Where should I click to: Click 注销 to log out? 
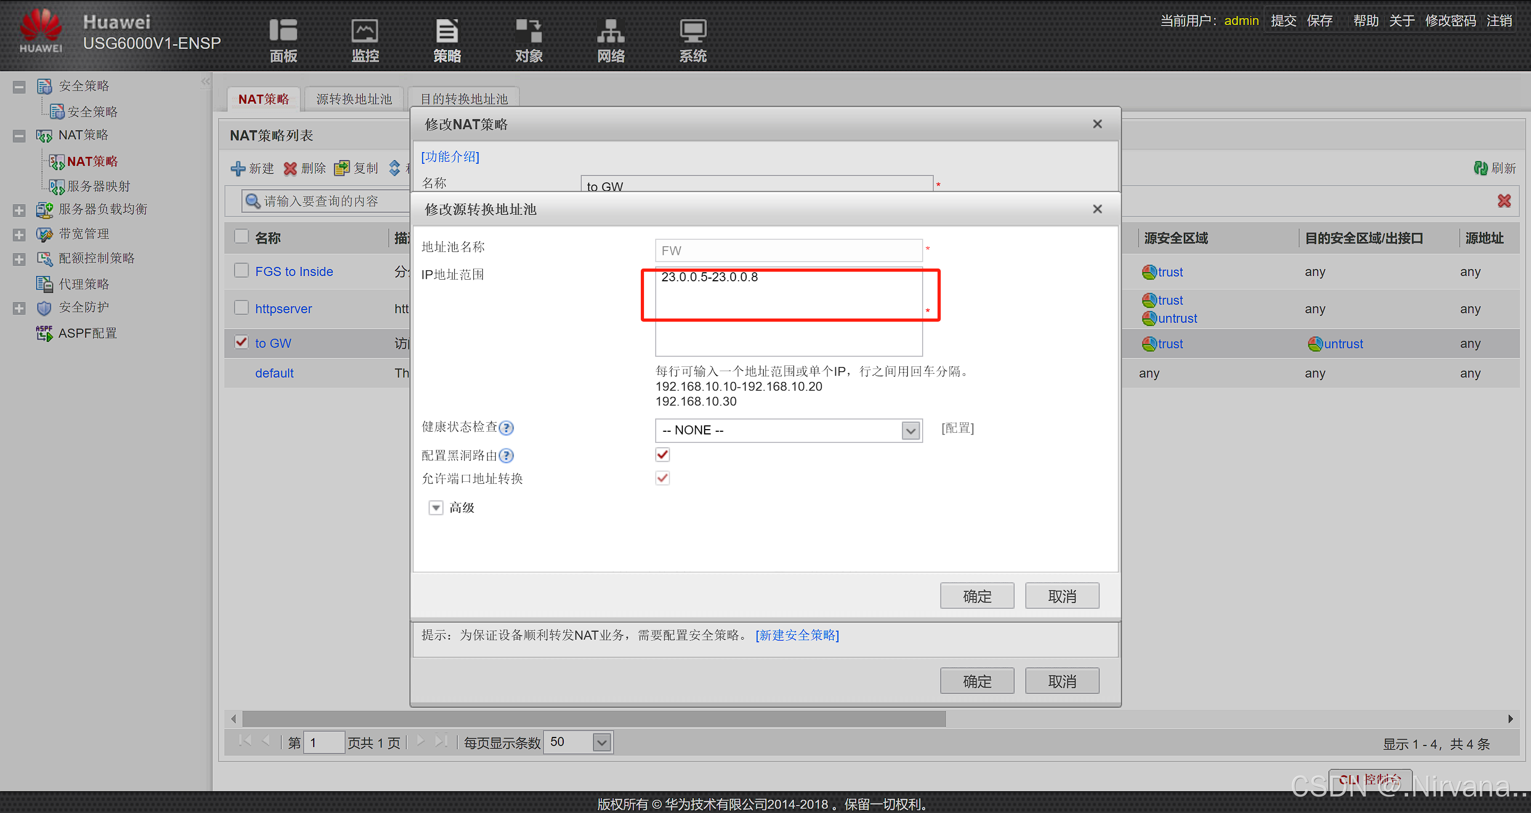coord(1499,21)
